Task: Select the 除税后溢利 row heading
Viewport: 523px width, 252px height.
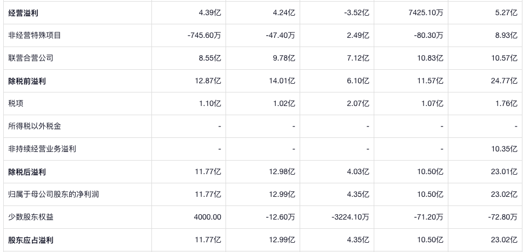Action: coord(27,172)
